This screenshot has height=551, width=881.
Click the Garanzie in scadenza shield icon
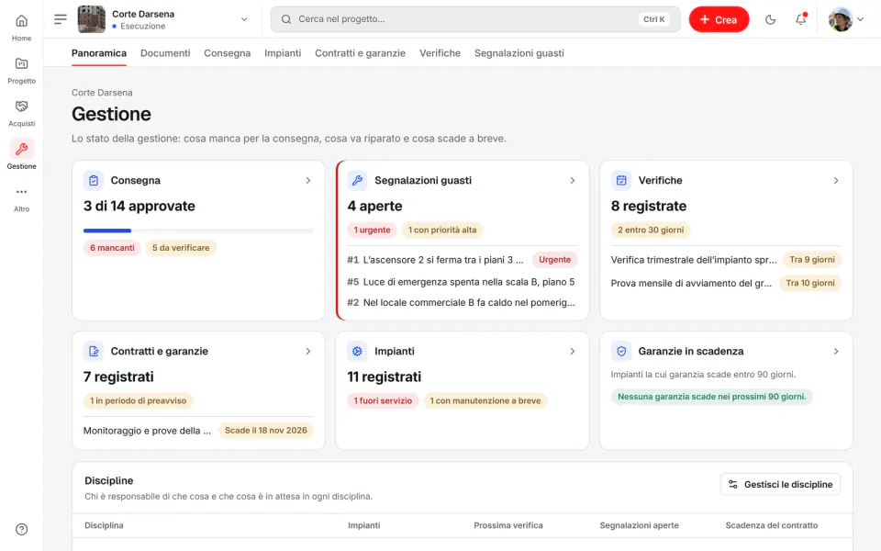[621, 352]
